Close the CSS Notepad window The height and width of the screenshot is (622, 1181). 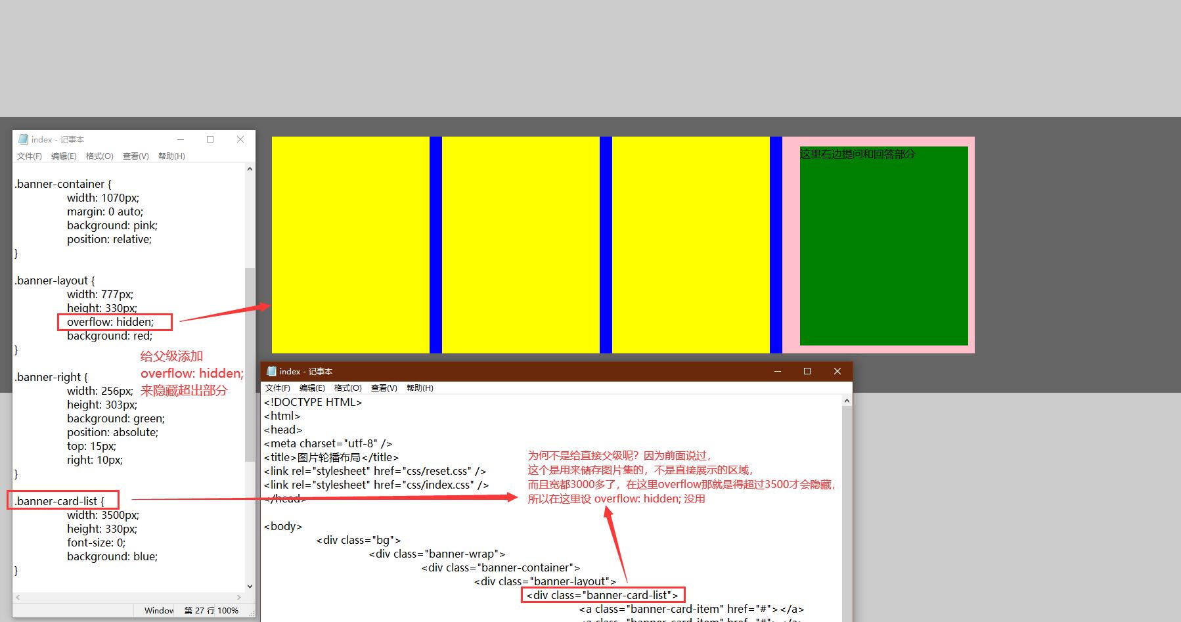tap(240, 139)
